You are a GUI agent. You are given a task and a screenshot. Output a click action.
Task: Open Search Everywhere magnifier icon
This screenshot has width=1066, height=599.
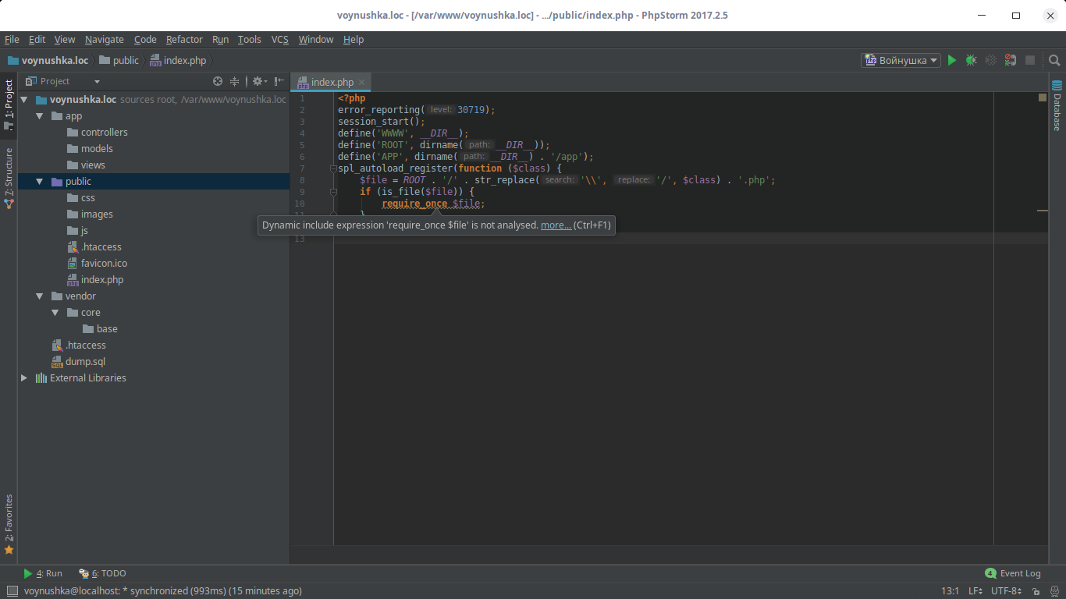click(1054, 60)
